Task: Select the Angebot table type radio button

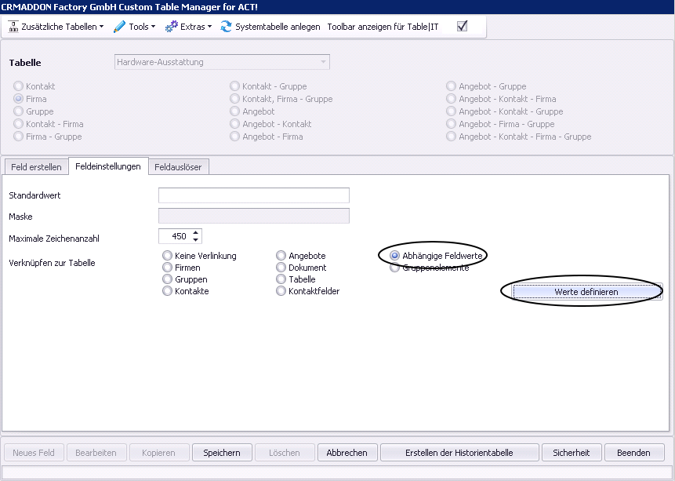Action: pos(234,111)
